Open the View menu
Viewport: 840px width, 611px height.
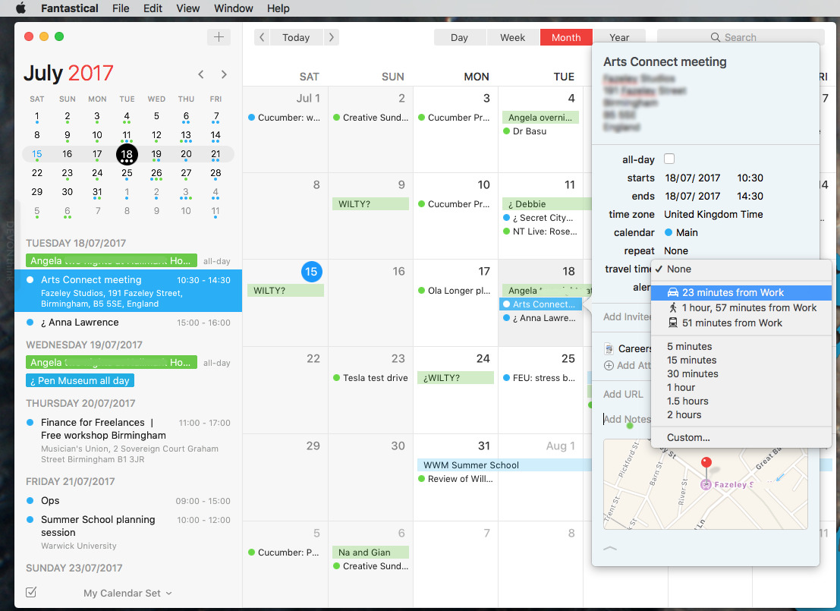coord(188,8)
